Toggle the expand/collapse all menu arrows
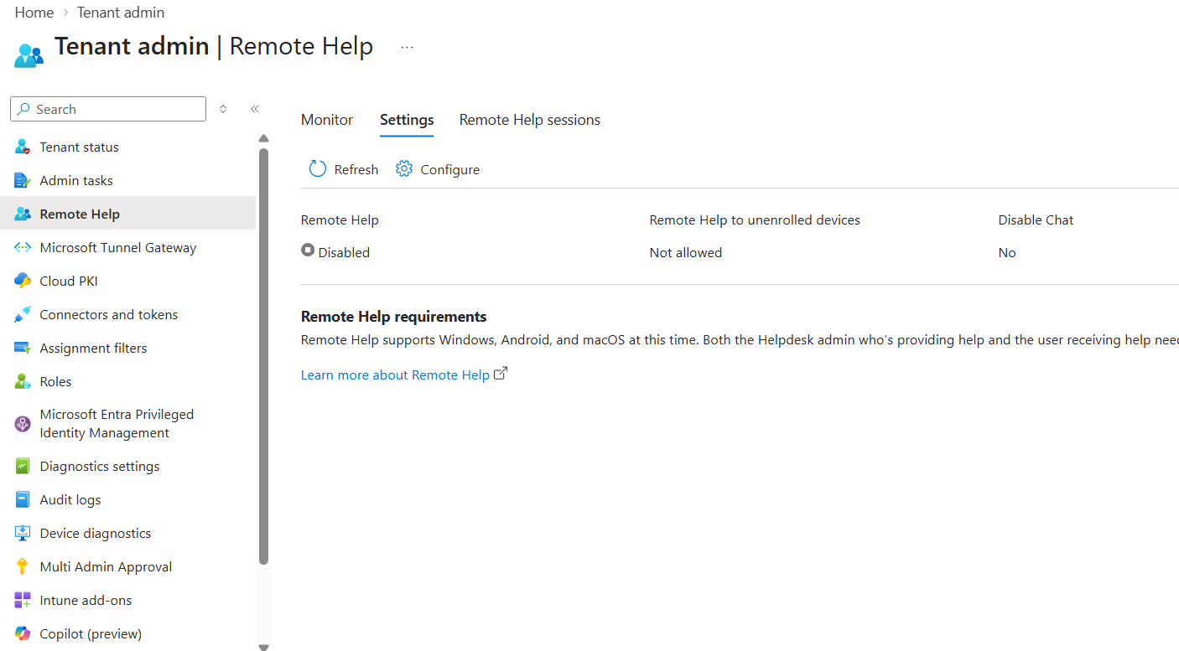The image size is (1179, 651). 223,109
